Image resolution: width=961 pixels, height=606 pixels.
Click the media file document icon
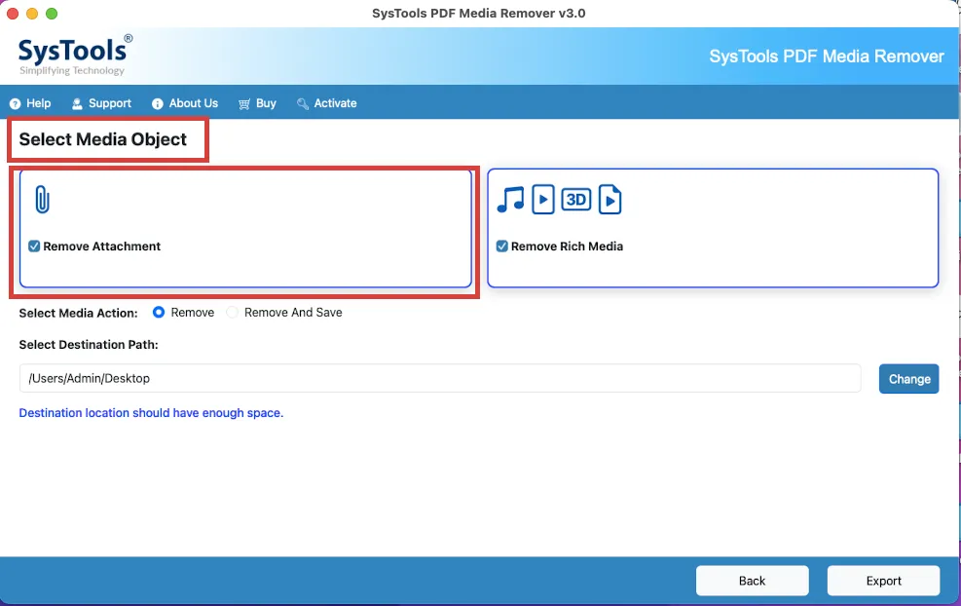click(x=610, y=200)
